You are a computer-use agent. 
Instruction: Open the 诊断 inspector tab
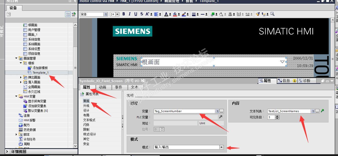(x=307, y=81)
